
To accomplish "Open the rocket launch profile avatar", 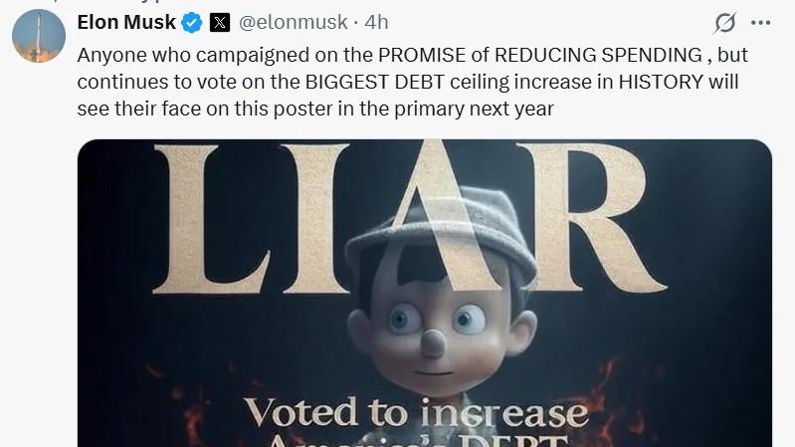I will click(x=39, y=36).
